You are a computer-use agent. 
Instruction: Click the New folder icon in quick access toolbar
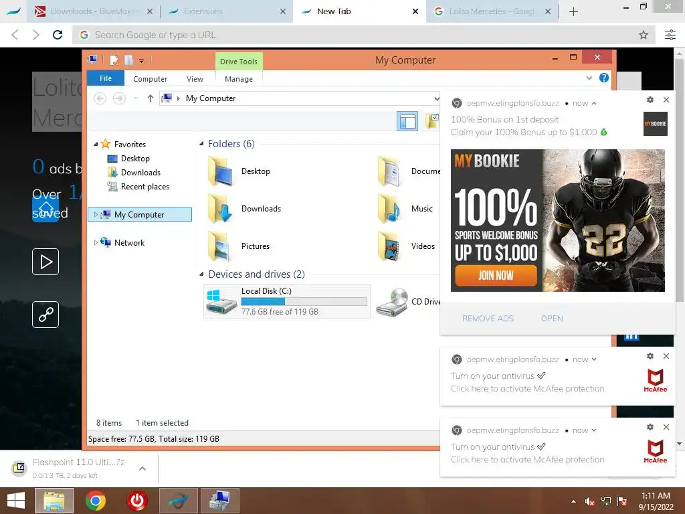coord(128,60)
